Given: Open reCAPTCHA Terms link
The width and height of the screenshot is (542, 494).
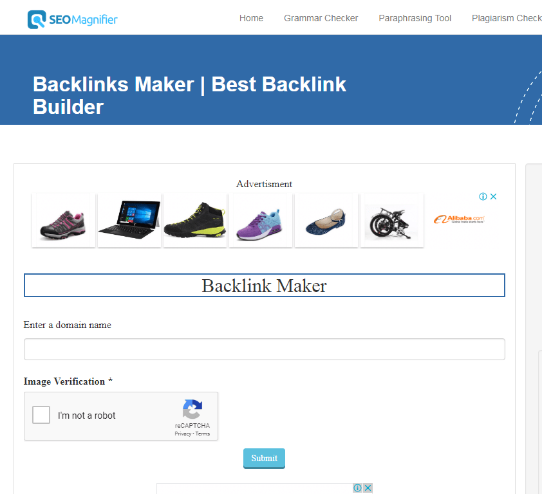Looking at the screenshot, I should coord(203,434).
